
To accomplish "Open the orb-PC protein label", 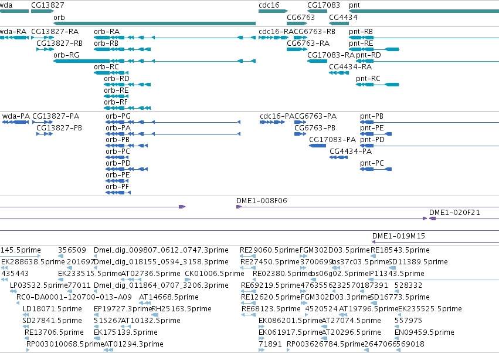I will point(118,152).
